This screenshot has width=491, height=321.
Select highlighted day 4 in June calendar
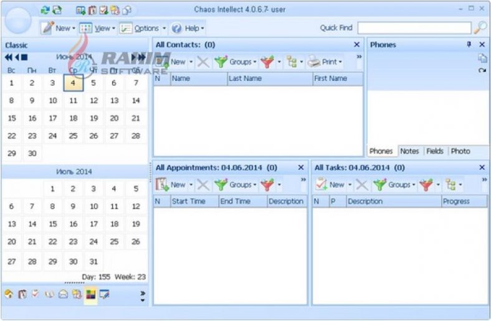tap(73, 83)
